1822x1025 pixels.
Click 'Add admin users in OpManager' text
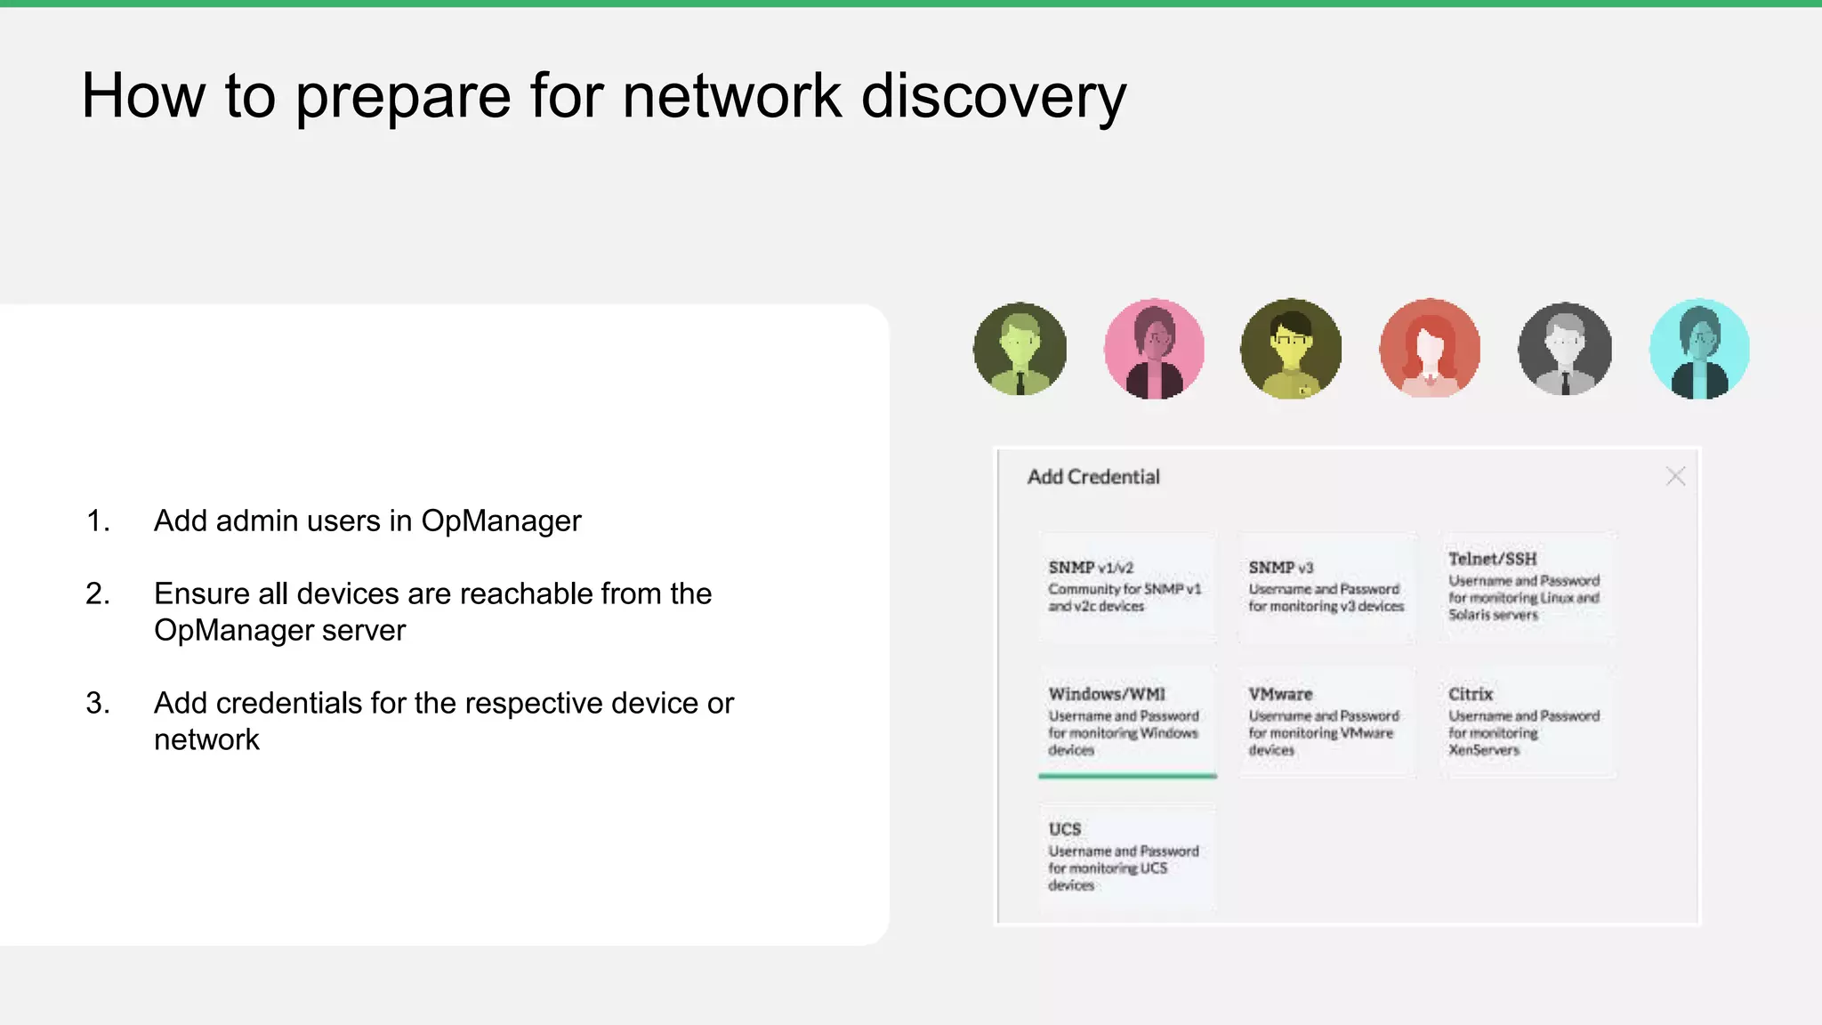pos(367,521)
